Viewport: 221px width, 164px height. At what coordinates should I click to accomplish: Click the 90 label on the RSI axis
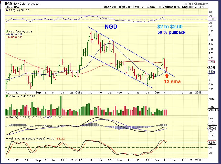pos(210,12)
